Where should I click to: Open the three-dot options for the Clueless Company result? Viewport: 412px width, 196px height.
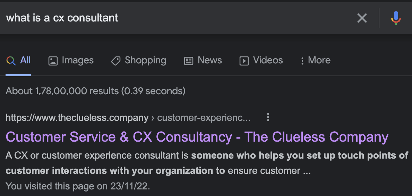268,117
